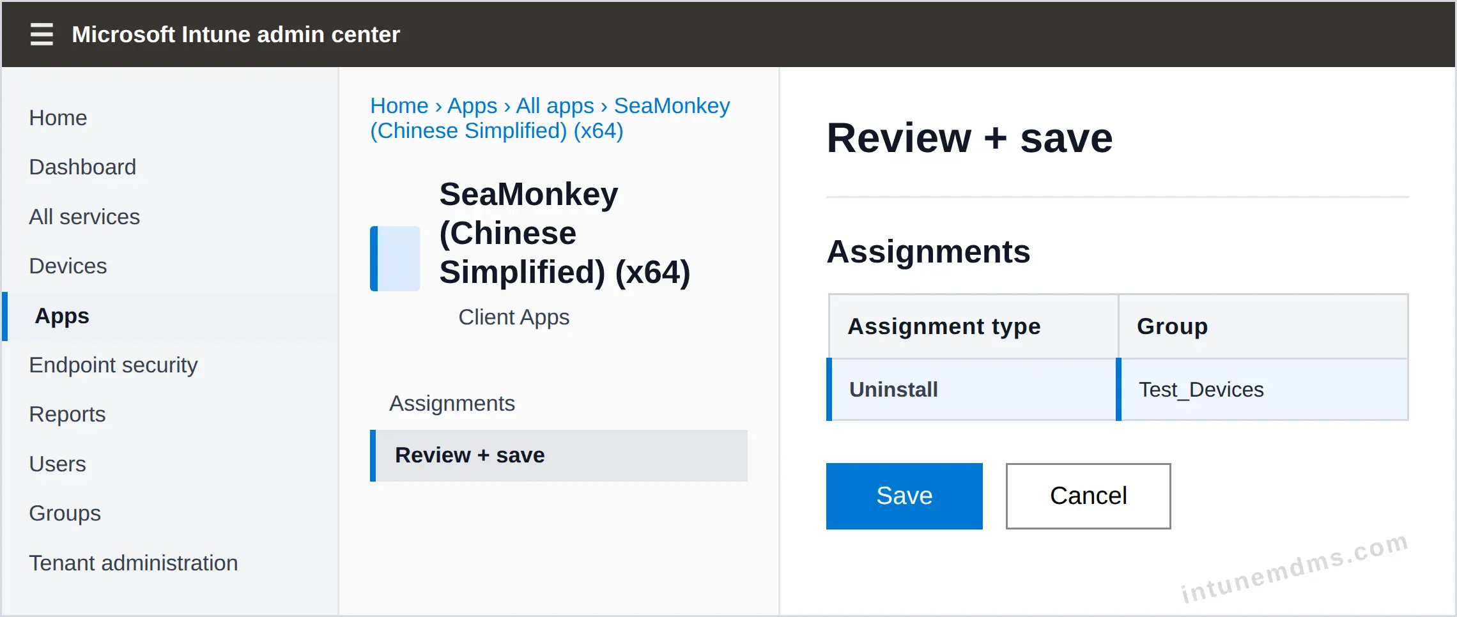Open Users in sidebar
The image size is (1457, 617).
58,464
